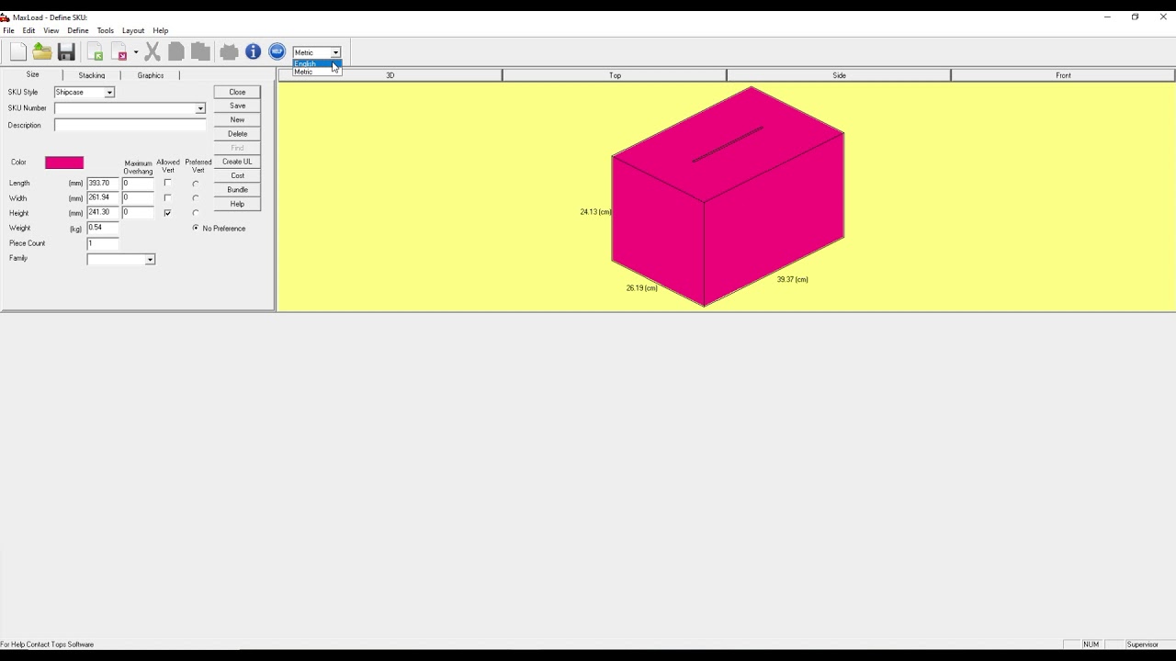Open the blue Info icon
This screenshot has width=1176, height=661.
click(253, 52)
